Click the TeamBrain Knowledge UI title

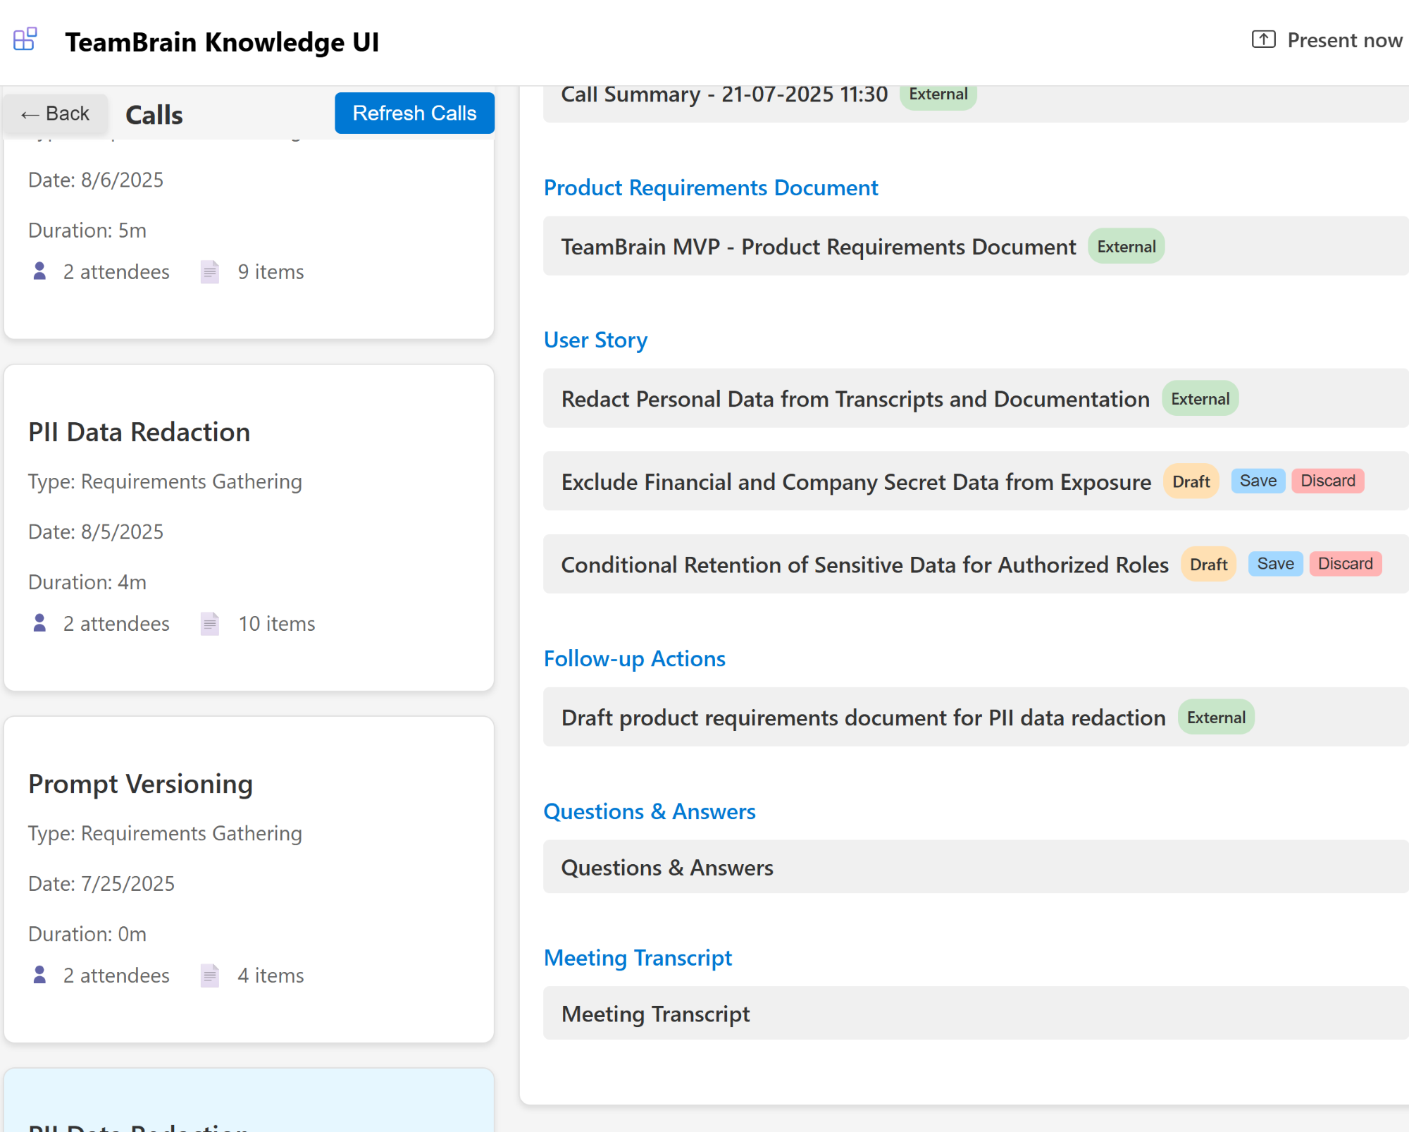pos(222,42)
